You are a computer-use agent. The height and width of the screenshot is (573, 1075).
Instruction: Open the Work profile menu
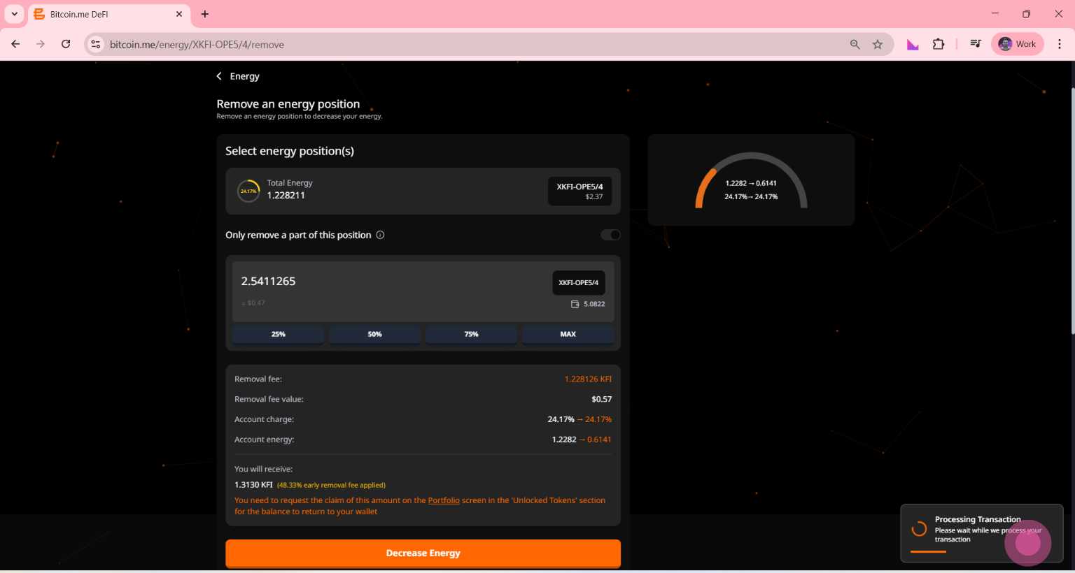(x=1018, y=44)
